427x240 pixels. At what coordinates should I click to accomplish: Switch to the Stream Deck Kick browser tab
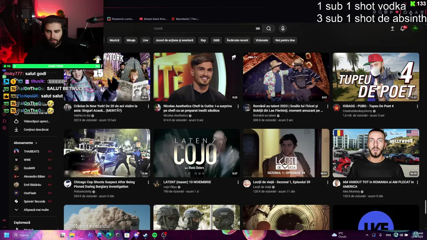tap(153, 19)
